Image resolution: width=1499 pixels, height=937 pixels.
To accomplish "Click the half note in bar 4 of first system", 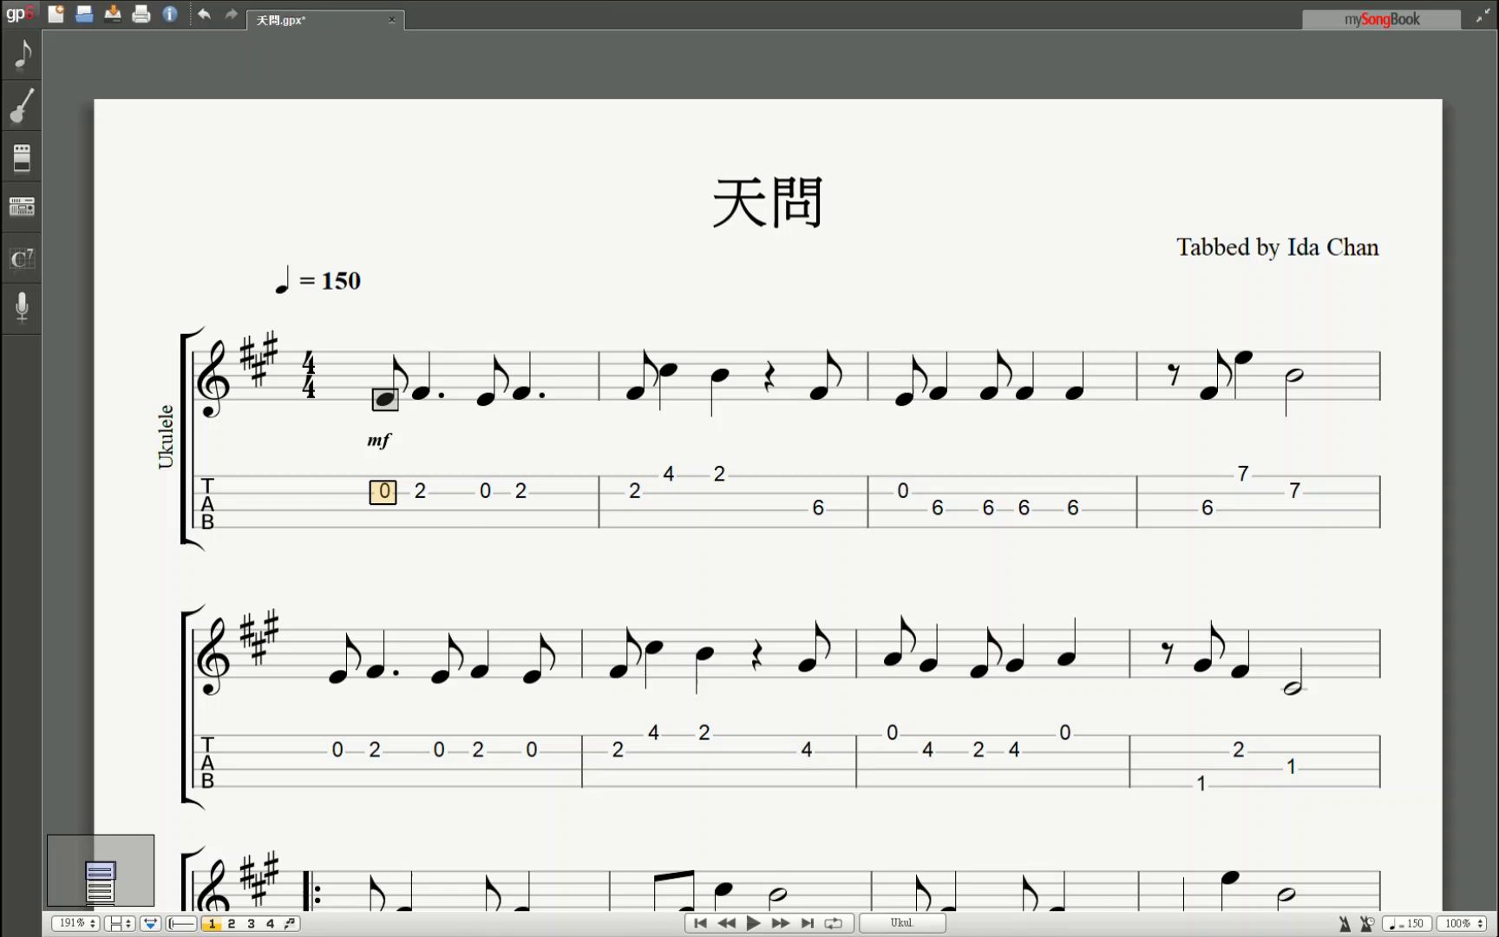I will [x=1293, y=376].
